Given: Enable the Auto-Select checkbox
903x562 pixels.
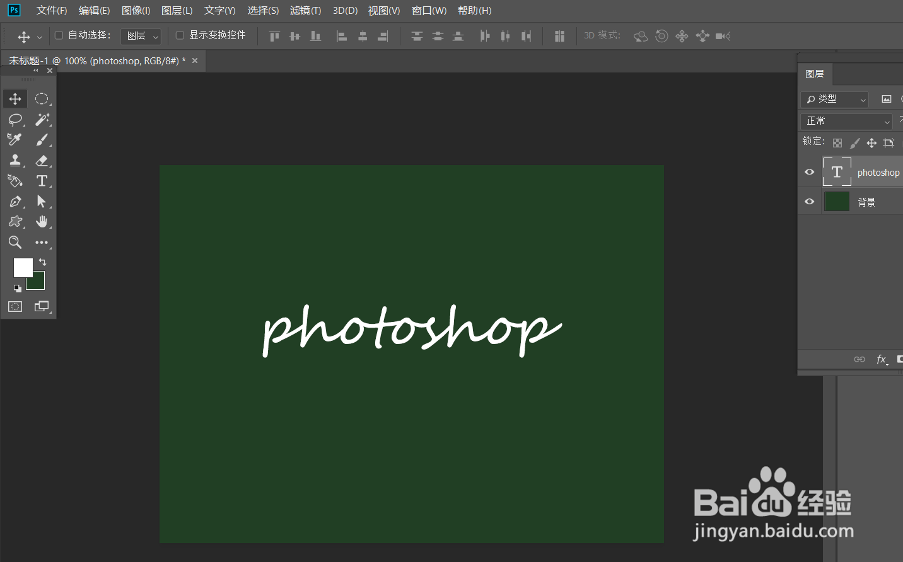Looking at the screenshot, I should (59, 35).
